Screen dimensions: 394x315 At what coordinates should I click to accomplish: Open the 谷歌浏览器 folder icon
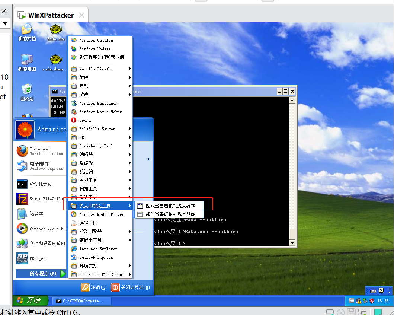74,232
